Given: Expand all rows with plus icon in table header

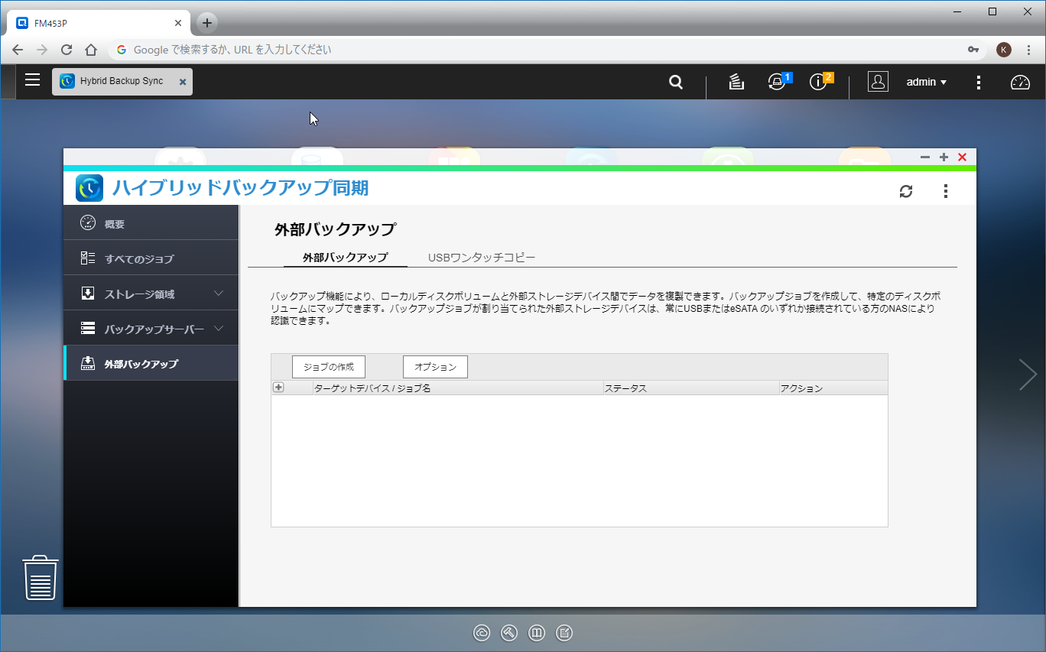Looking at the screenshot, I should tap(278, 388).
